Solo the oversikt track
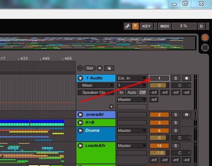The image size is (212, 166). click(175, 114)
